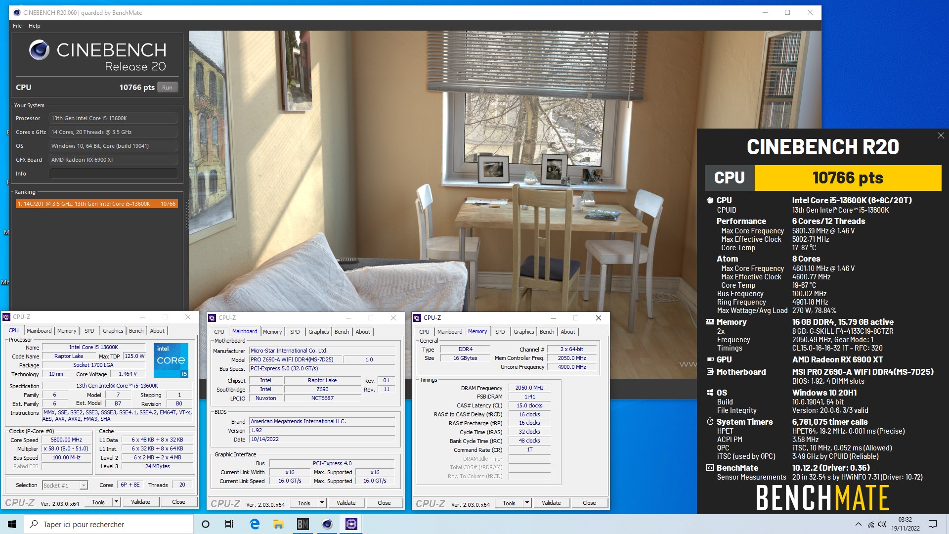The height and width of the screenshot is (534, 949).
Task: Open Graphics tab in Memory CPU-Z window
Action: coord(524,332)
